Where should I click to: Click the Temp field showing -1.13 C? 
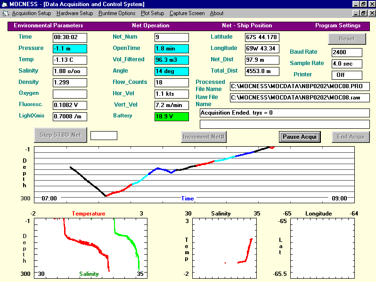[70, 60]
